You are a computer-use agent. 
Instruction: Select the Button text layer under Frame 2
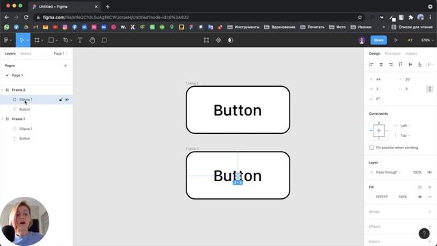25,109
